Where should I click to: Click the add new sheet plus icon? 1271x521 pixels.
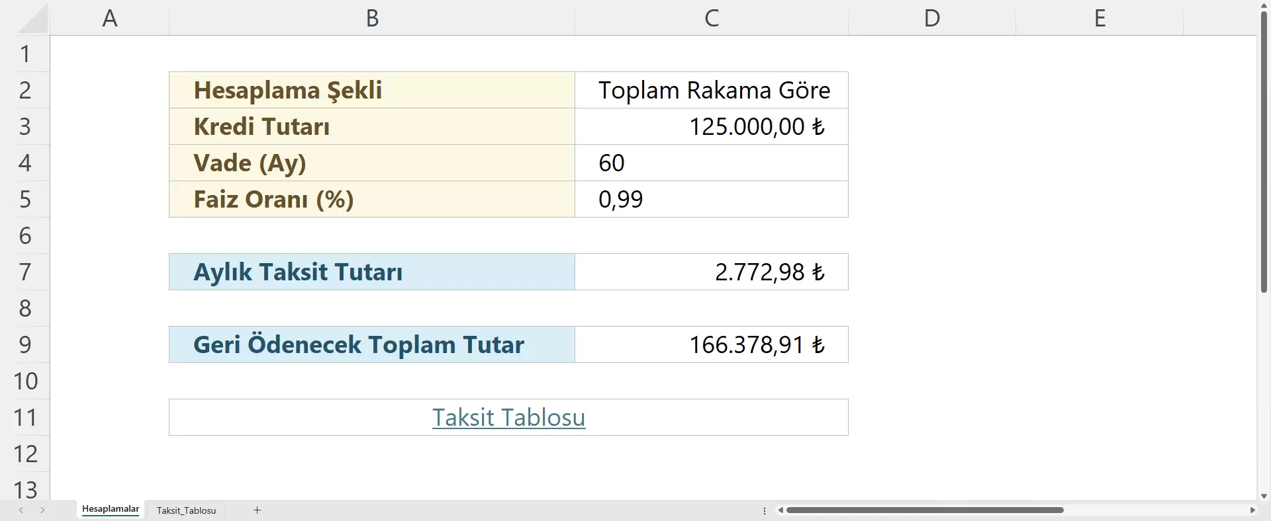(257, 510)
